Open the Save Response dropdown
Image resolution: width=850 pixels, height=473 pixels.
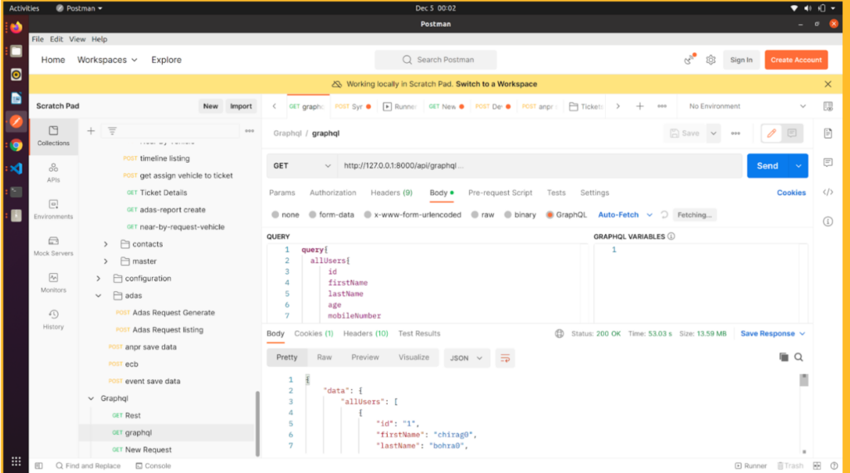coord(773,334)
